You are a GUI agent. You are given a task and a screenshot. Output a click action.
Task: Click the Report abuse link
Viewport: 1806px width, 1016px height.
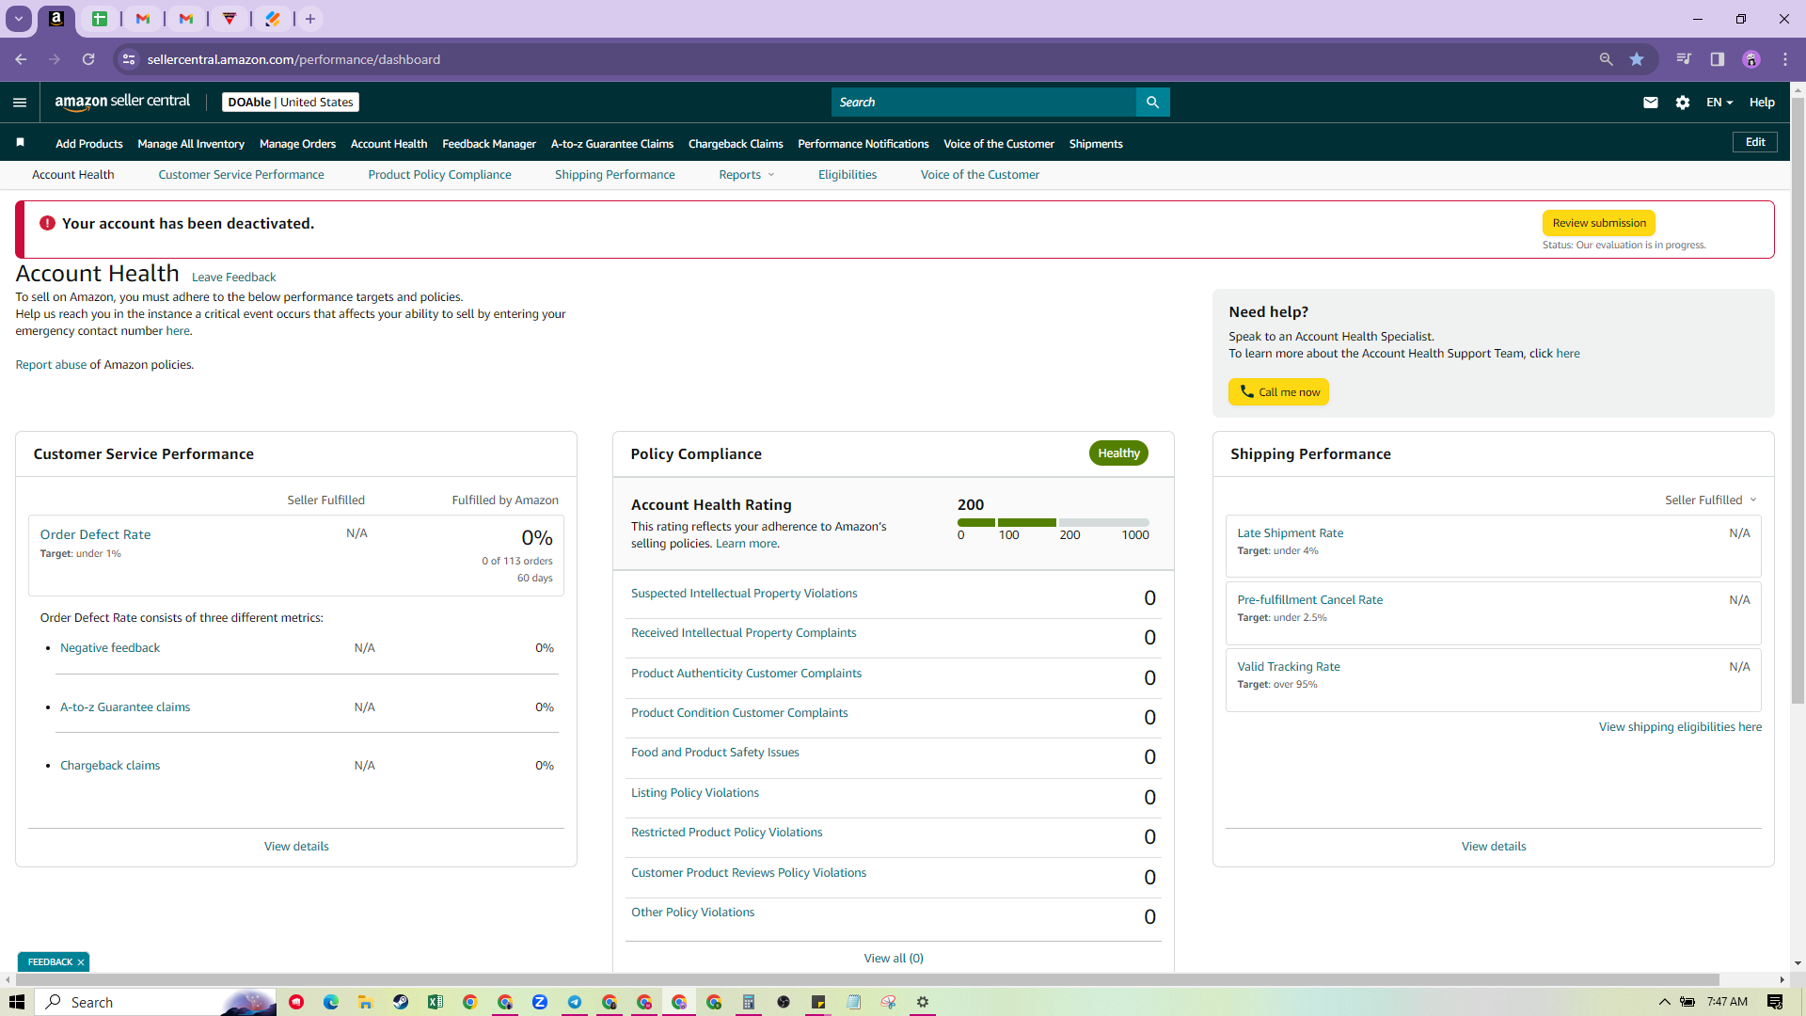click(51, 365)
